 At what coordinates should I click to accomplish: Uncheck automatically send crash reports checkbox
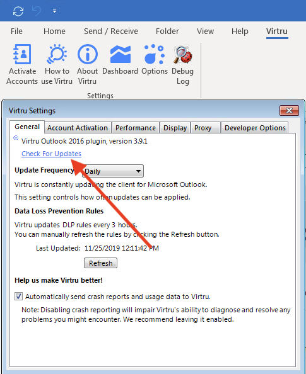(18, 297)
